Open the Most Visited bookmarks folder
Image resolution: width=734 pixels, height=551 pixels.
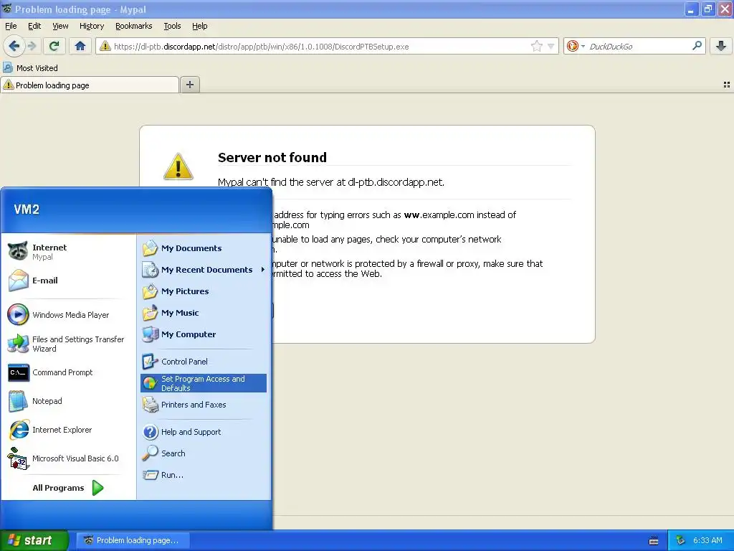[x=30, y=68]
